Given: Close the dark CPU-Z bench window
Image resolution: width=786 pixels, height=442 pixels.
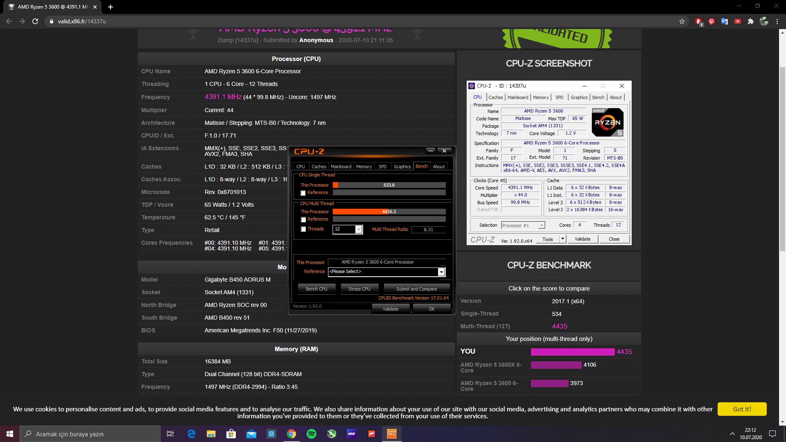Looking at the screenshot, I should coord(444,151).
